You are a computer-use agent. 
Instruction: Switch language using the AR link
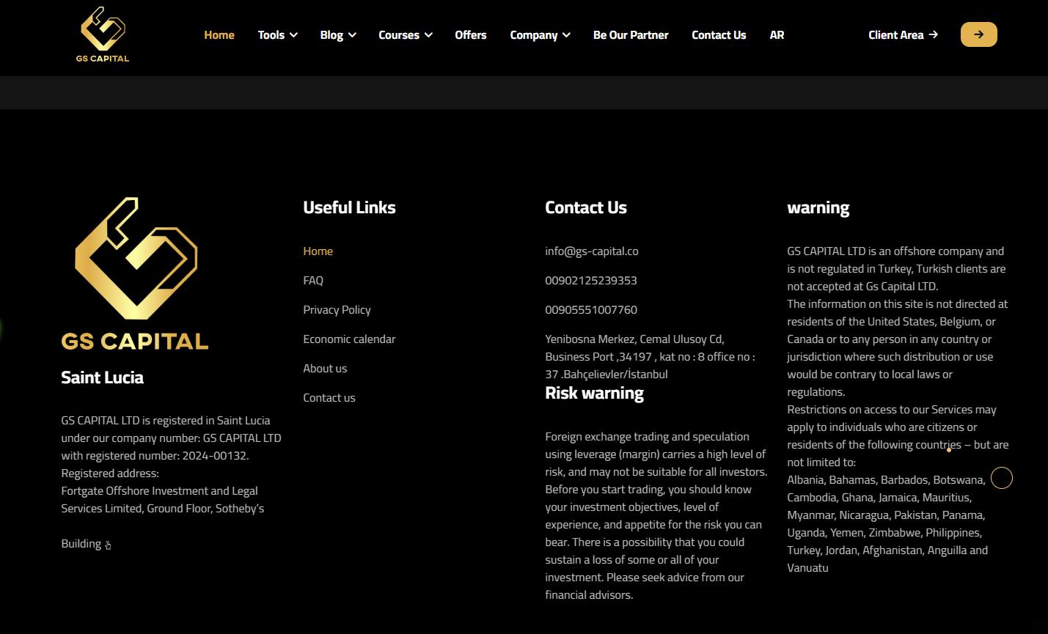(x=777, y=34)
